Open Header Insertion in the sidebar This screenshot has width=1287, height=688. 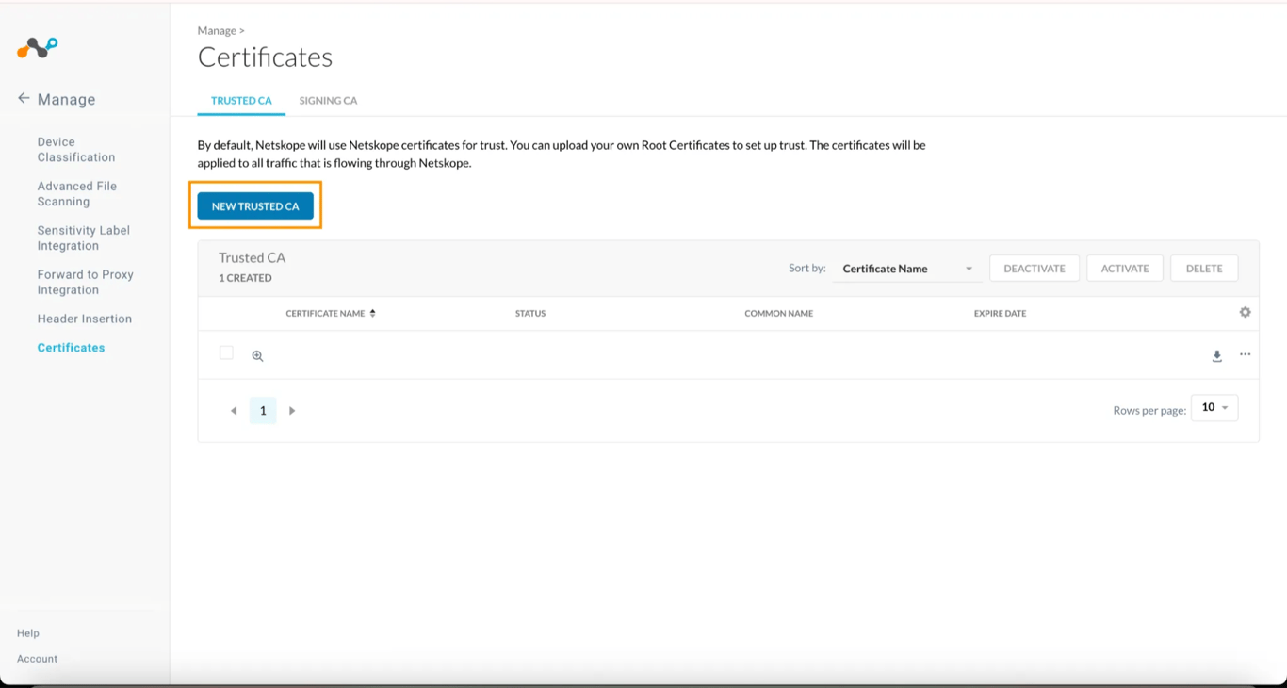coord(85,319)
